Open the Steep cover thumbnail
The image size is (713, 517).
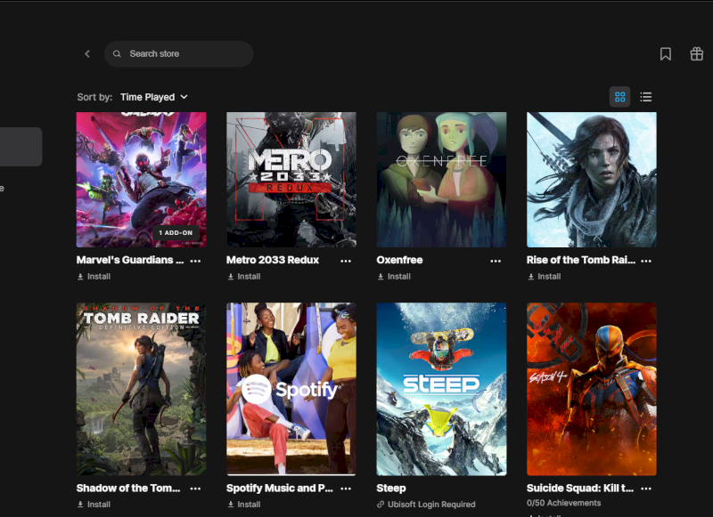coord(441,389)
